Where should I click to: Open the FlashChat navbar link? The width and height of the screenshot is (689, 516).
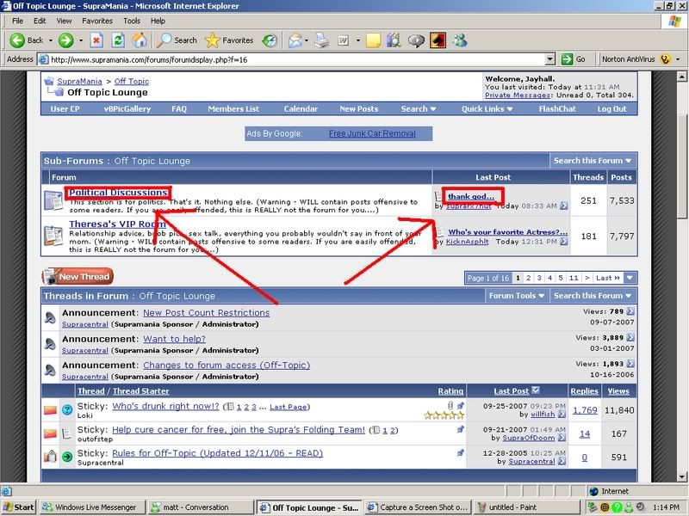tap(557, 109)
